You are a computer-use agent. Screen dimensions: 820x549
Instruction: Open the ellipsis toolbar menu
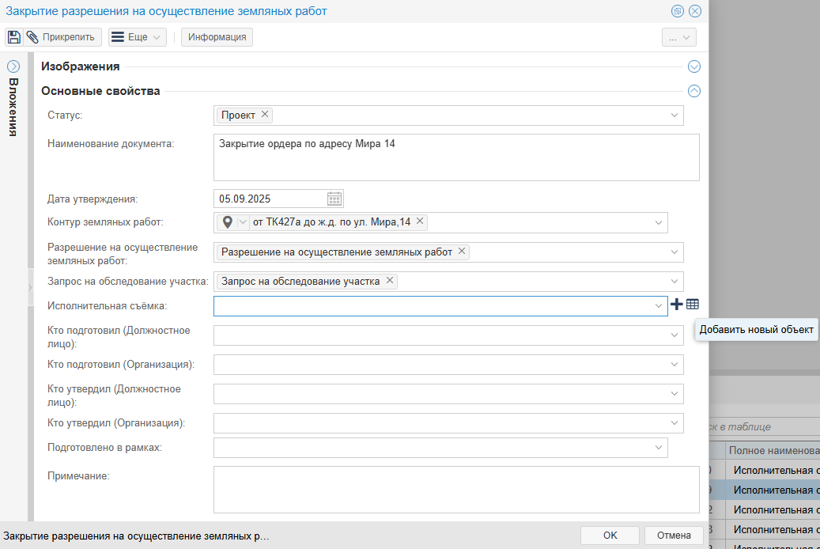tap(678, 37)
